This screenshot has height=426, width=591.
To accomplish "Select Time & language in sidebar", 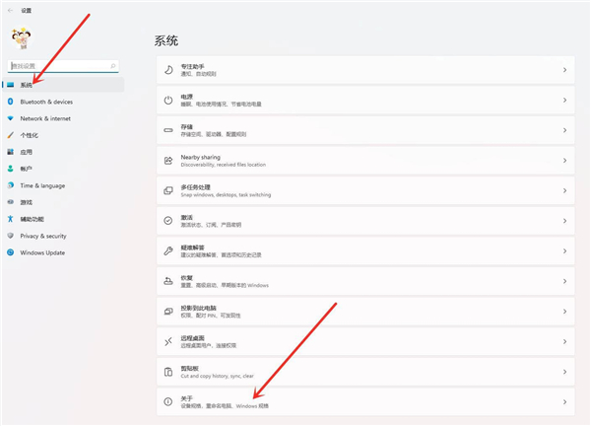I will tap(41, 185).
